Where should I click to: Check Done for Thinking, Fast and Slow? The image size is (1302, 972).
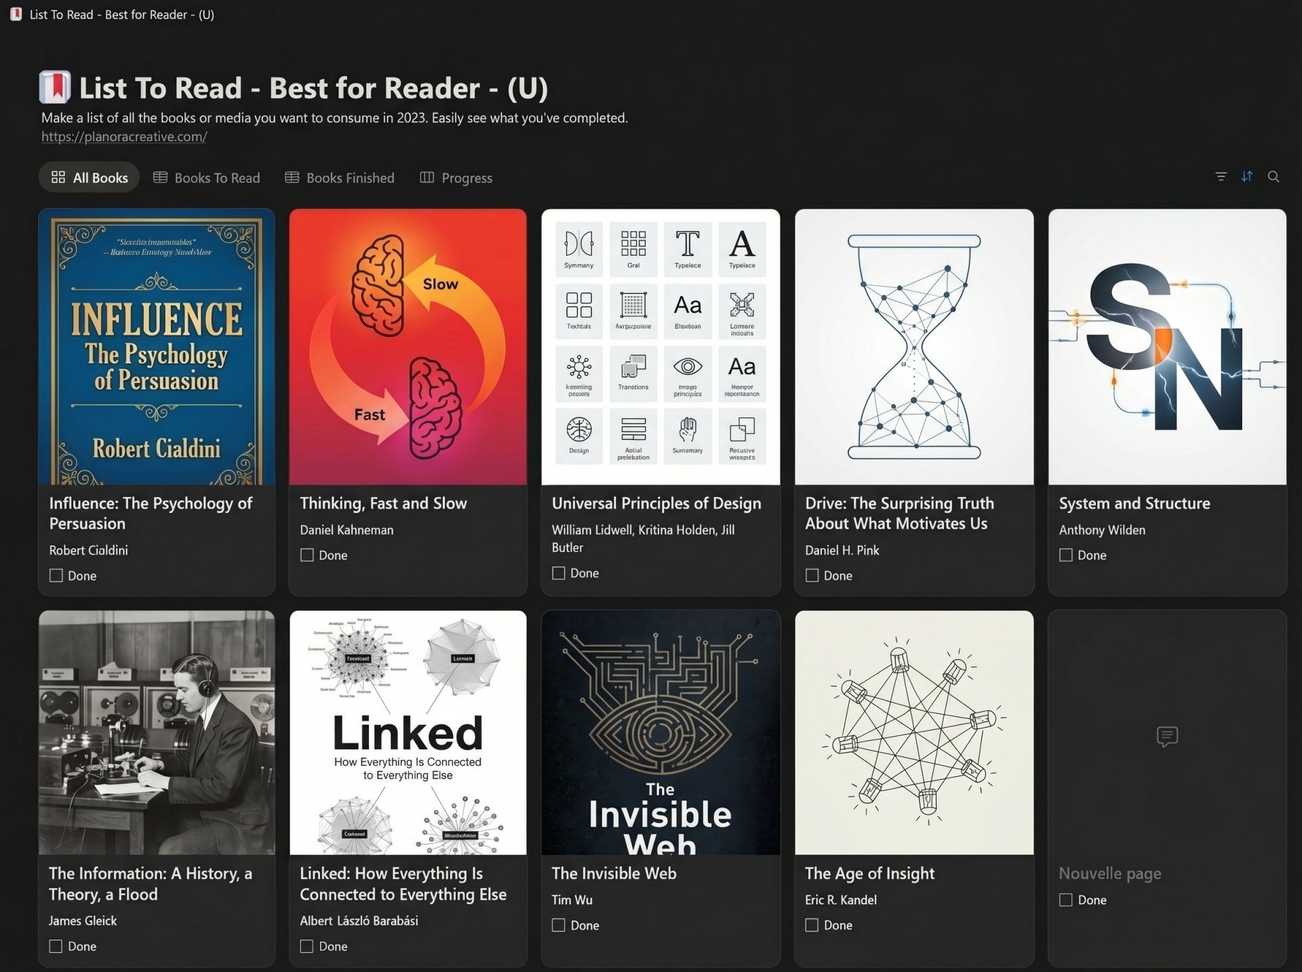pyautogui.click(x=307, y=555)
